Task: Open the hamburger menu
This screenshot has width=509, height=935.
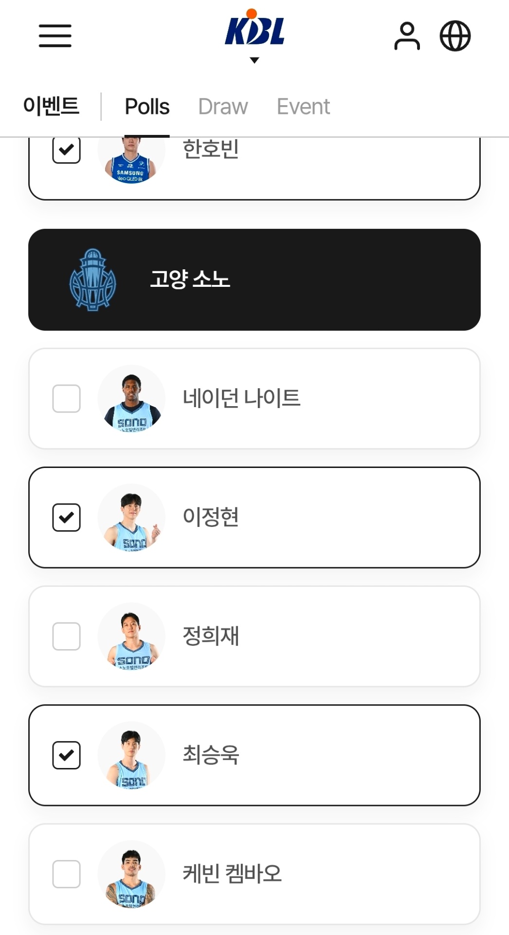Action: pos(55,36)
